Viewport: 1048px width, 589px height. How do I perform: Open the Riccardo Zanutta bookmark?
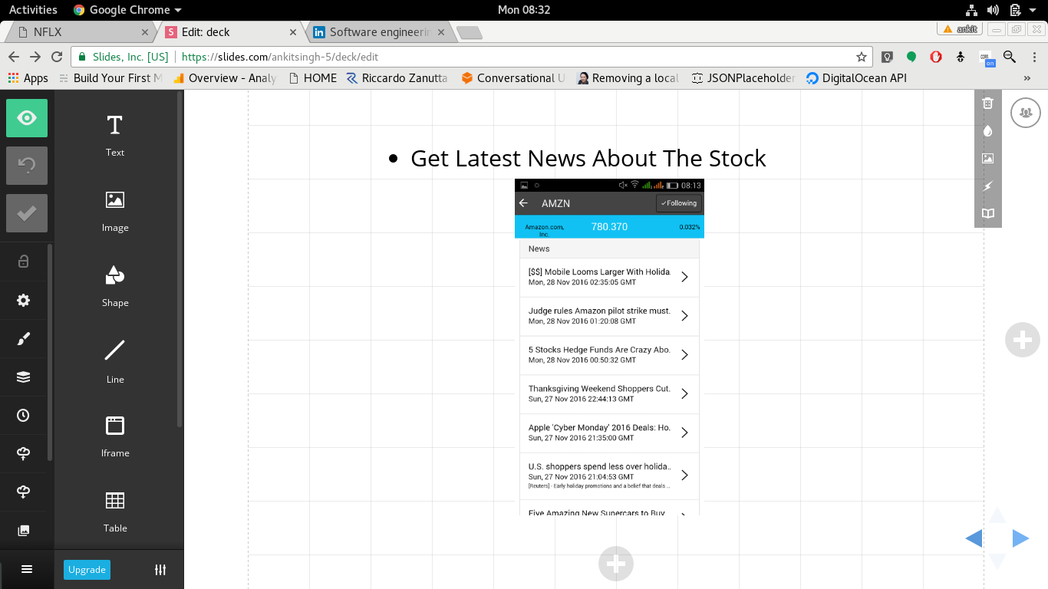pyautogui.click(x=397, y=78)
